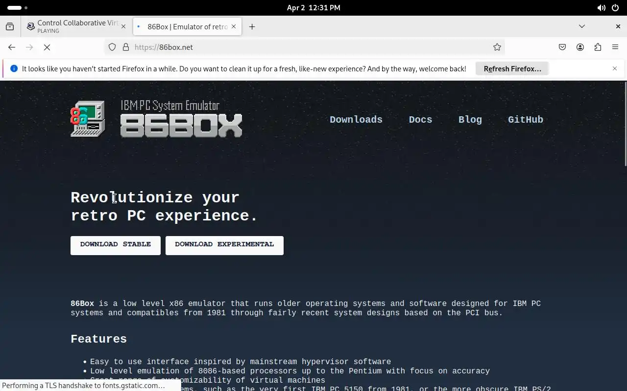Close the Firefox window
This screenshot has width=627, height=391.
pyautogui.click(x=618, y=26)
